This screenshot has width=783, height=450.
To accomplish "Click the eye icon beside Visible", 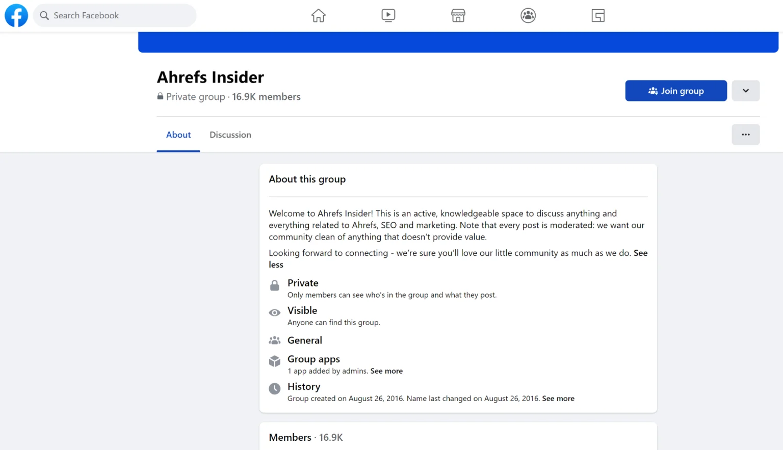I will (x=274, y=313).
